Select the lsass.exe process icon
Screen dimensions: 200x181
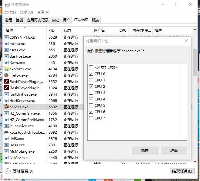(x=6, y=145)
